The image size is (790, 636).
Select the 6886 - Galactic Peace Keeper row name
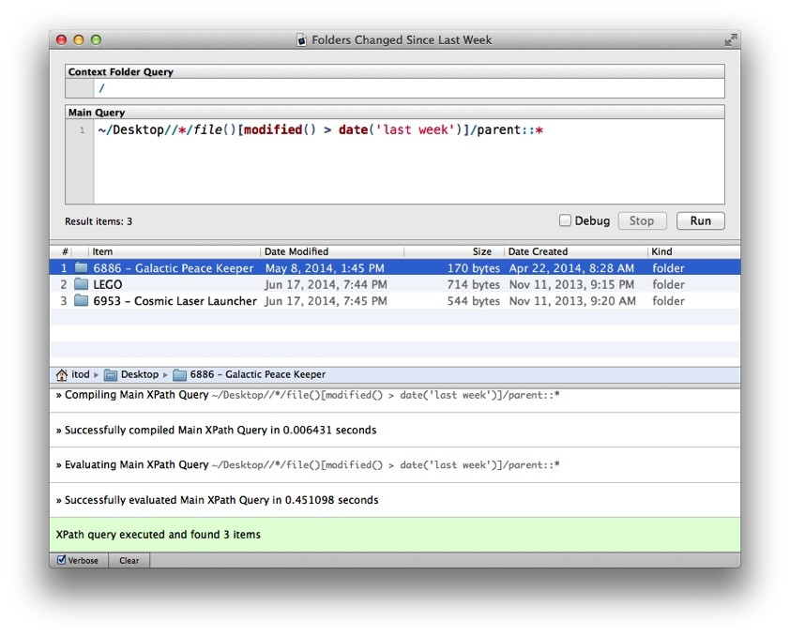coord(174,268)
